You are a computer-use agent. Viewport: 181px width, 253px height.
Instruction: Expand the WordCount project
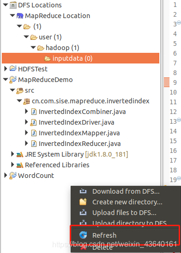click(x=6, y=175)
